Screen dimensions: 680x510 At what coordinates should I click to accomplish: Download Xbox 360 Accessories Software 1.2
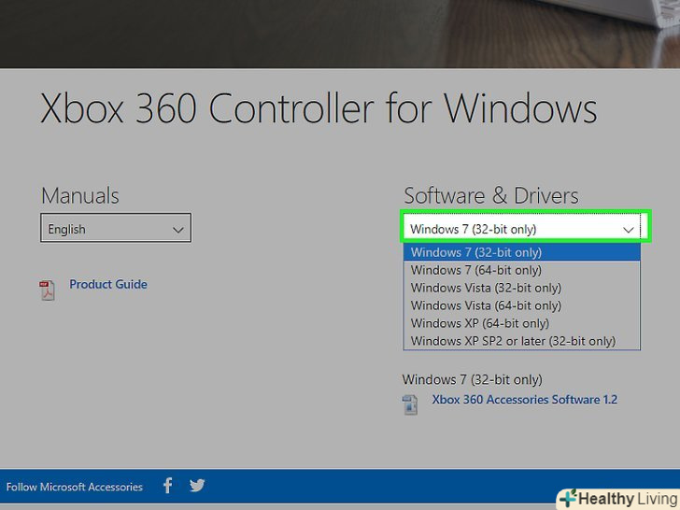524,400
